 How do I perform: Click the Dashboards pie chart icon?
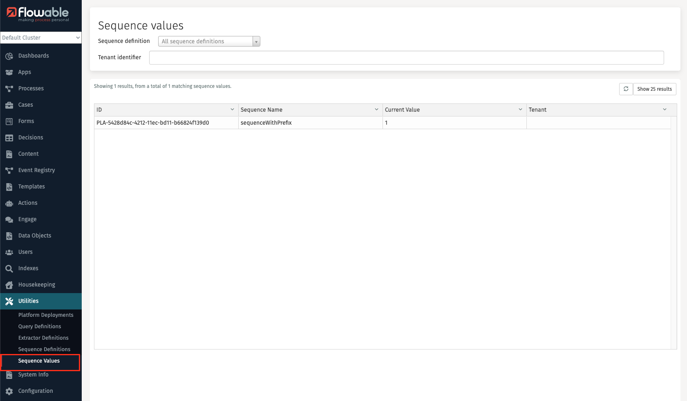(x=9, y=56)
